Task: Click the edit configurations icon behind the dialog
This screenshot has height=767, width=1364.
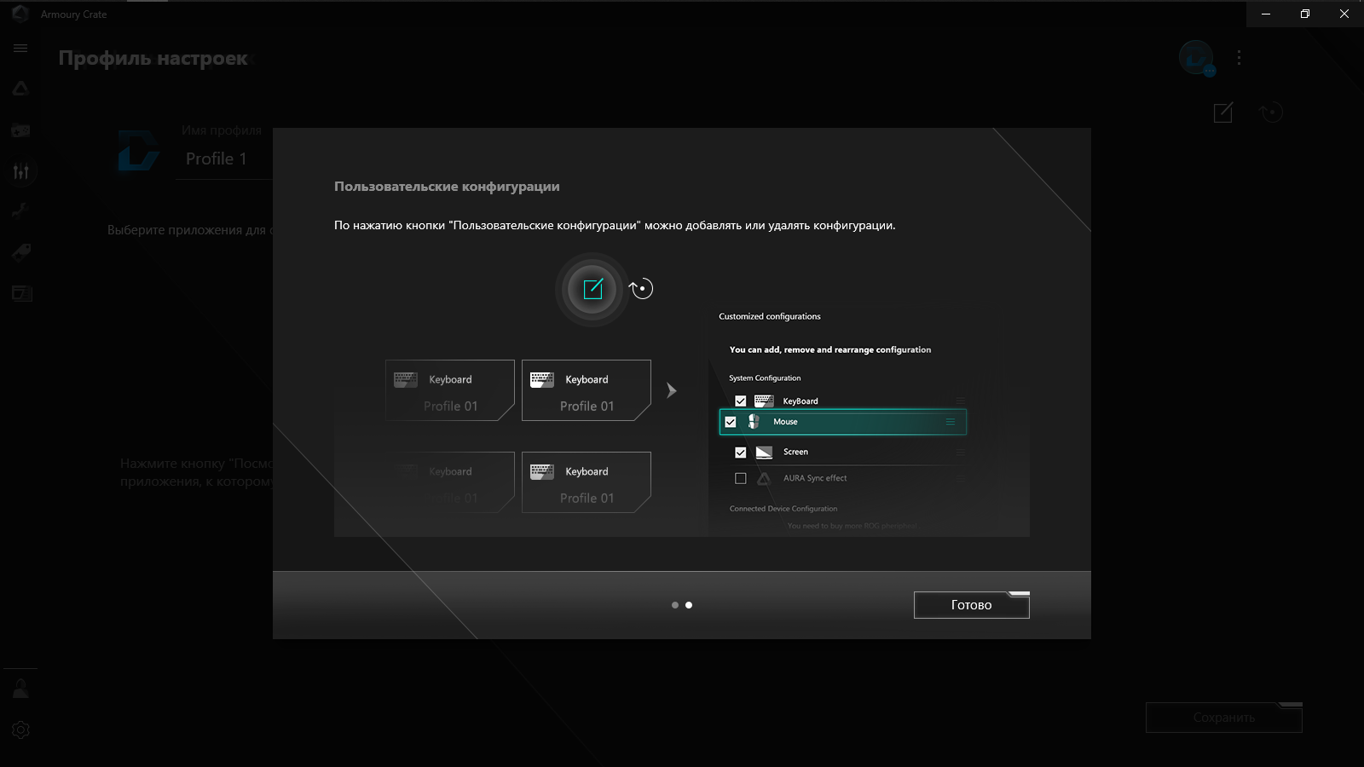Action: (1223, 112)
